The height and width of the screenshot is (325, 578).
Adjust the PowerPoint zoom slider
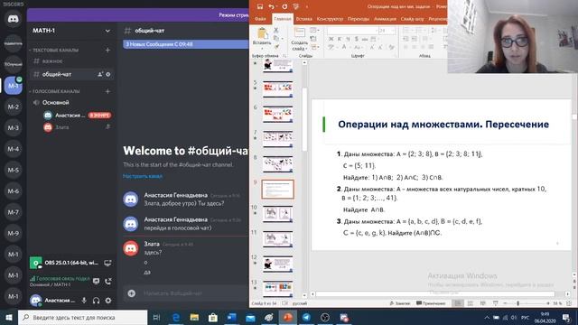517,303
